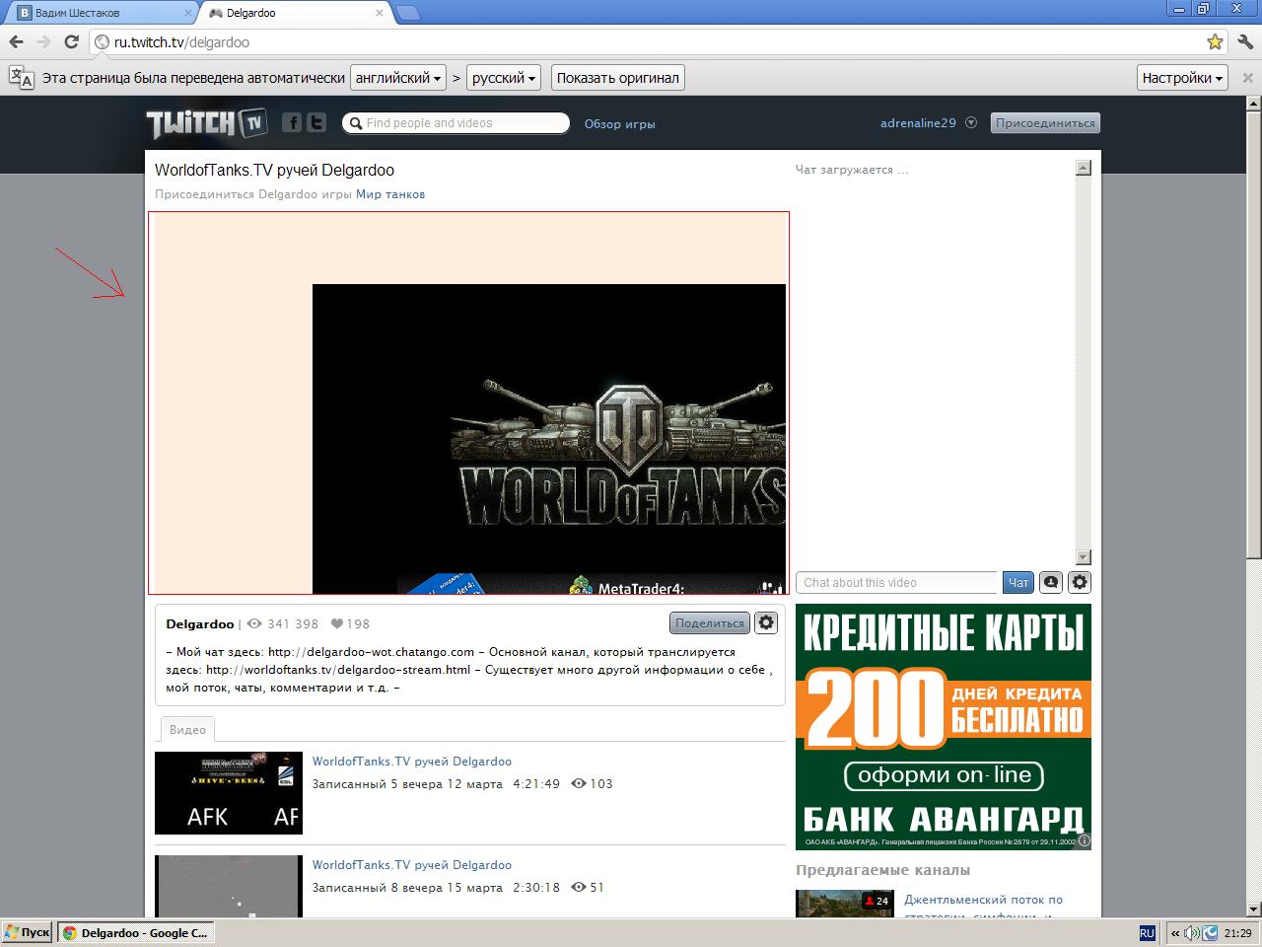Expand the английский source language dropdown

398,78
